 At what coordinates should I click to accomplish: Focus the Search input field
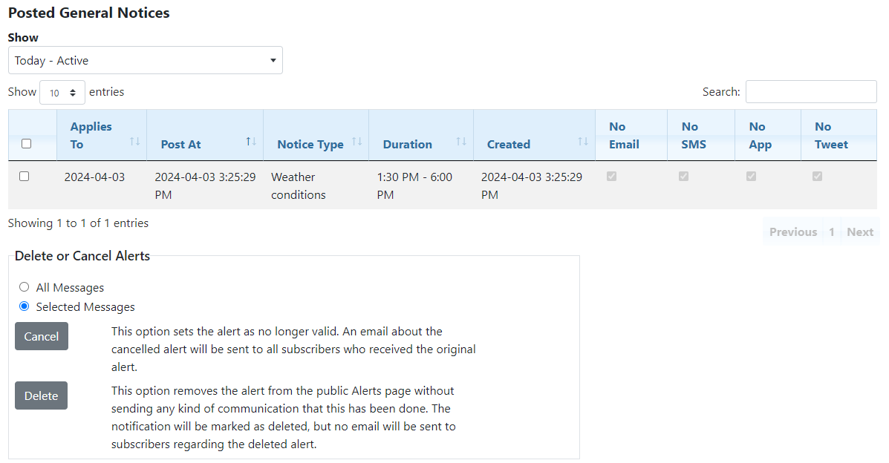pos(810,92)
